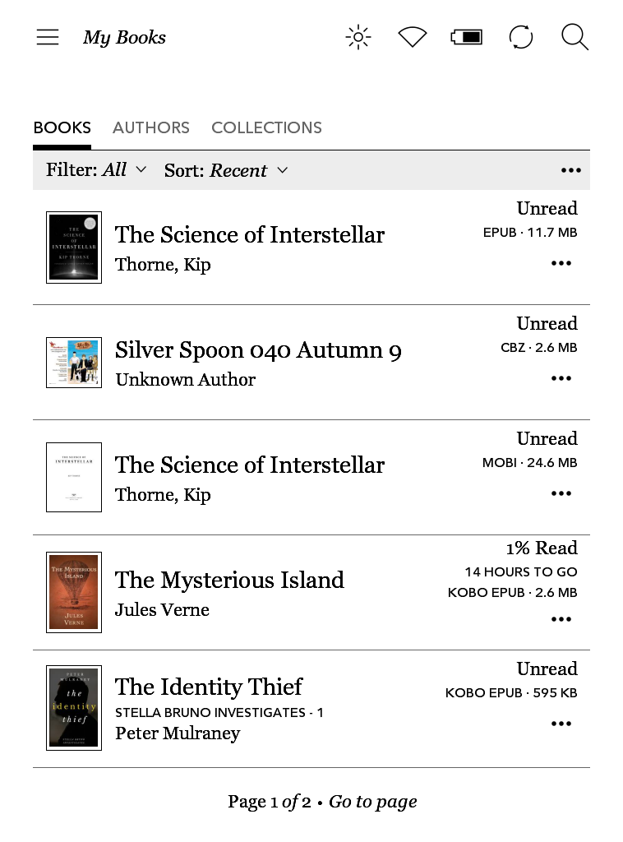Open search with the magnifier icon
This screenshot has height=842, width=623.
point(575,37)
